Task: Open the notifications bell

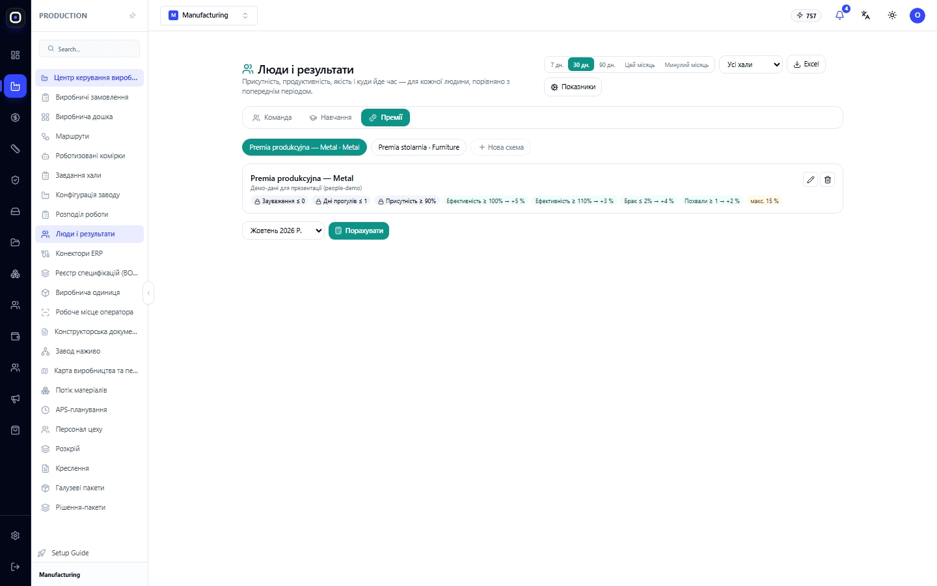Action: [x=839, y=15]
